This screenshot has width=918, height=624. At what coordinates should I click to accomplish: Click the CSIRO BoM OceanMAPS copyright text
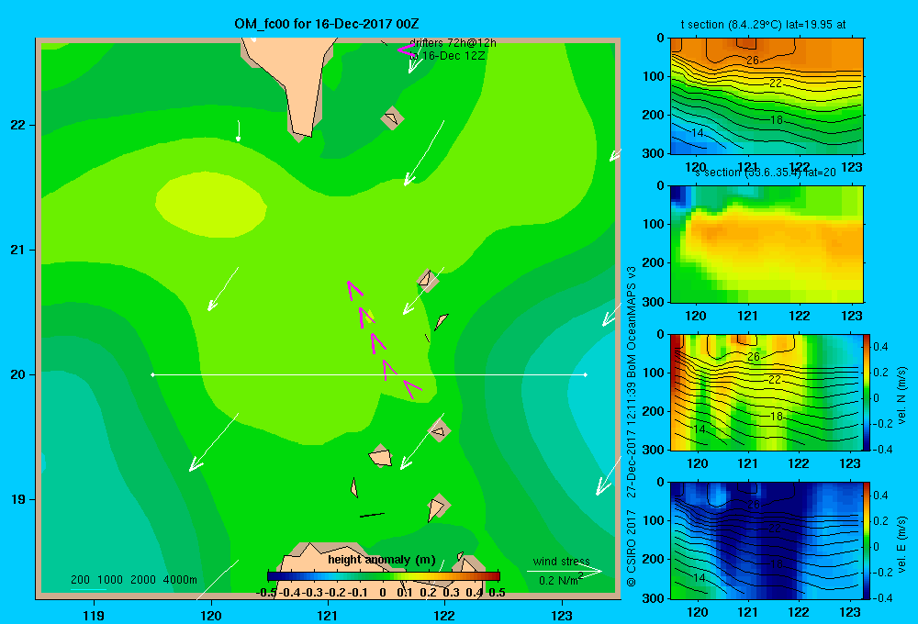coord(632,426)
